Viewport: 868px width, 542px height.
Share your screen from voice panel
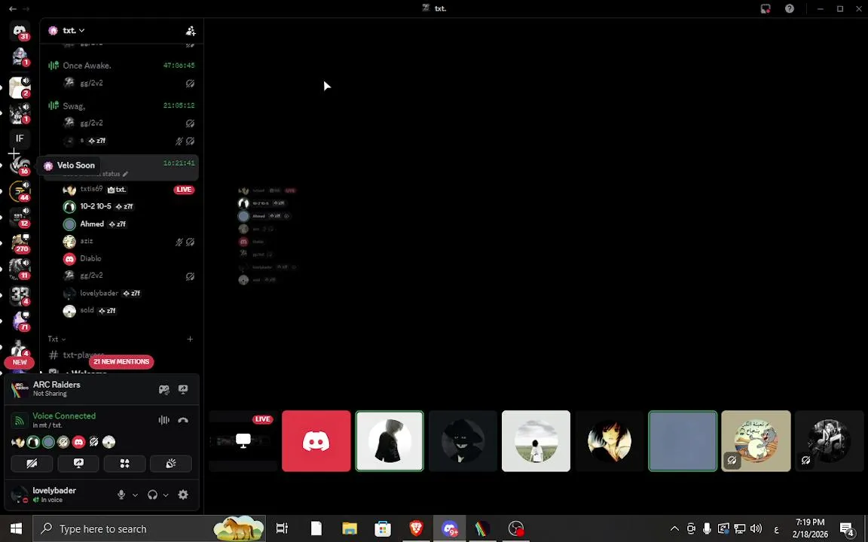(78, 464)
